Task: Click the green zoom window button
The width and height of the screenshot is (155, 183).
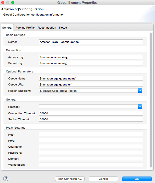Action: [13, 3]
